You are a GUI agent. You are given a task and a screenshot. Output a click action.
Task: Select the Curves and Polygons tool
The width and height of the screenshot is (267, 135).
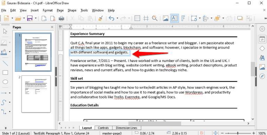(4, 102)
